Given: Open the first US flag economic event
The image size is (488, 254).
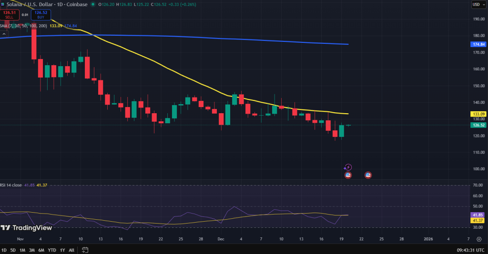Looking at the screenshot, I should pos(348,175).
